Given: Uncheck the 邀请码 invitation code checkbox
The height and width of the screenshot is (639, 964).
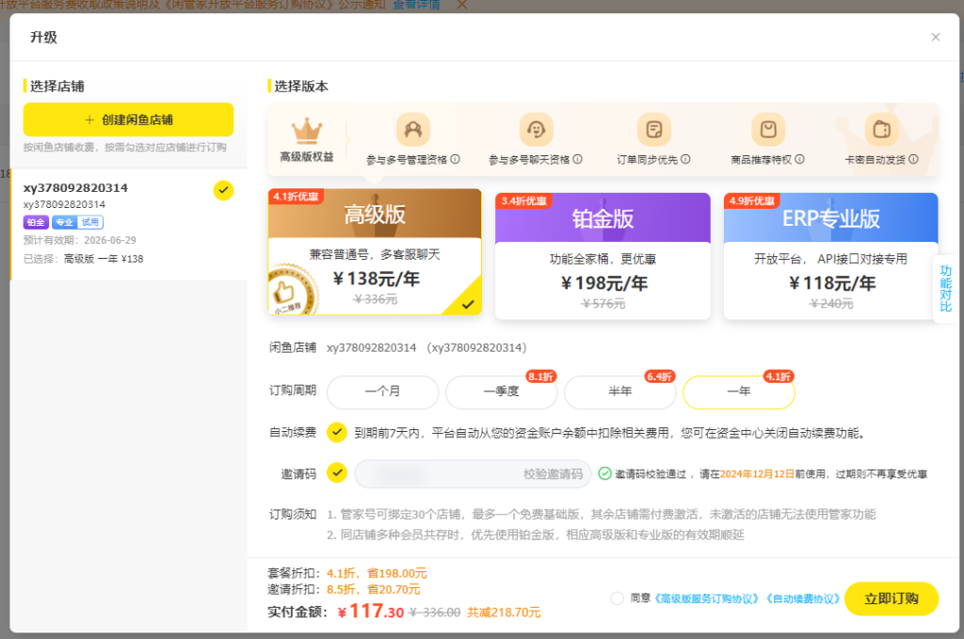Looking at the screenshot, I should pos(336,472).
